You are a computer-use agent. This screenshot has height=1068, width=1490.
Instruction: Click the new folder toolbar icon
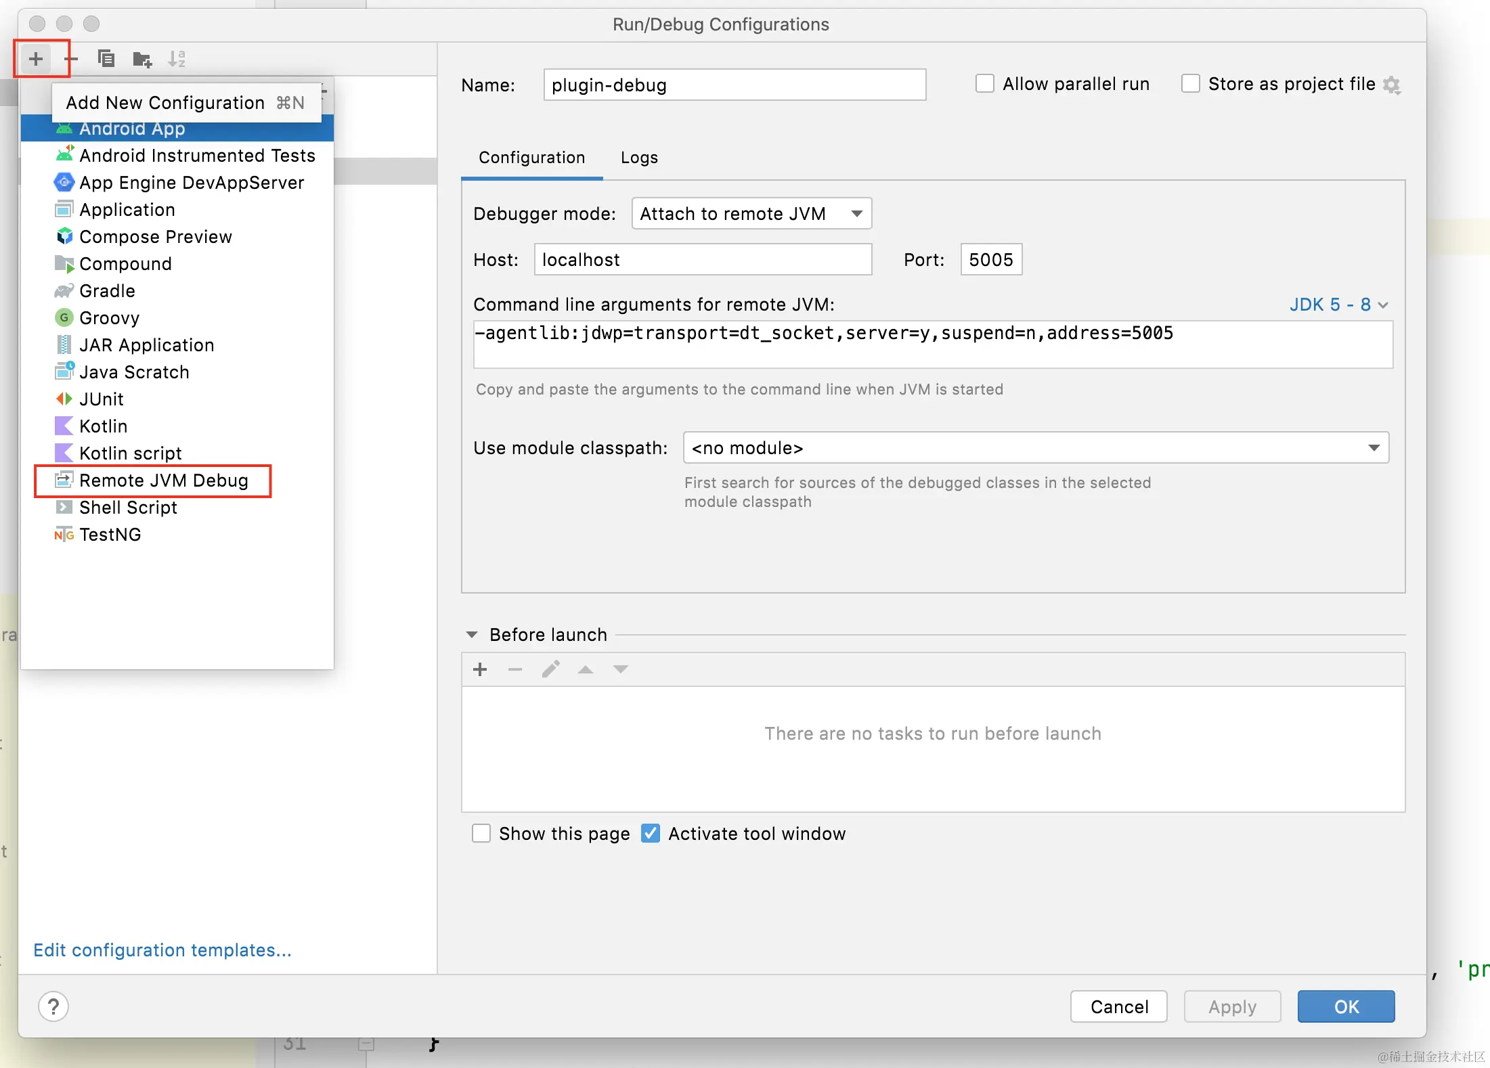(x=141, y=60)
